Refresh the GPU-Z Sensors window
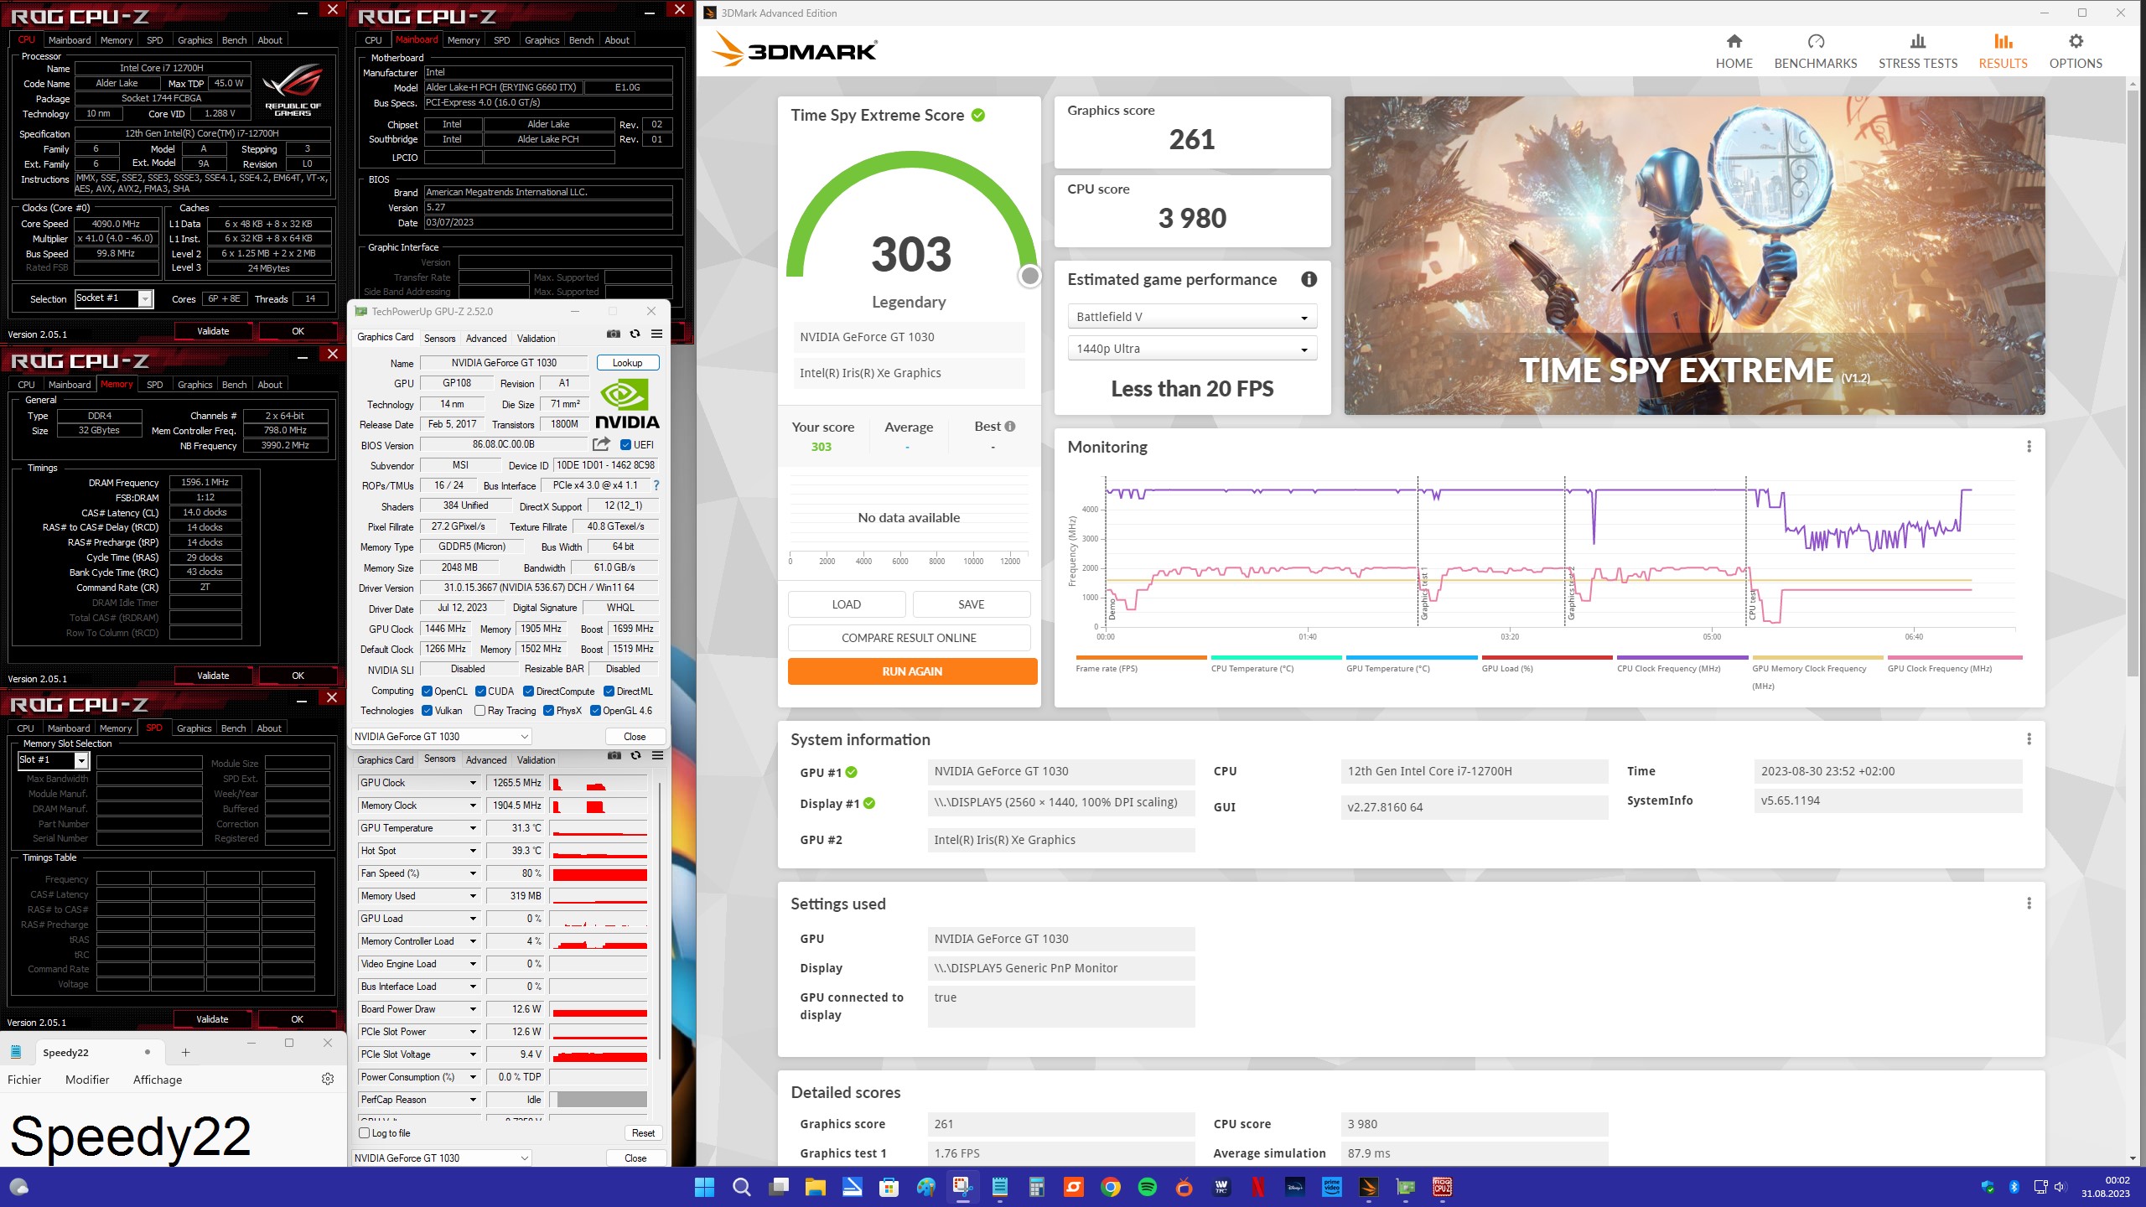 click(x=635, y=756)
